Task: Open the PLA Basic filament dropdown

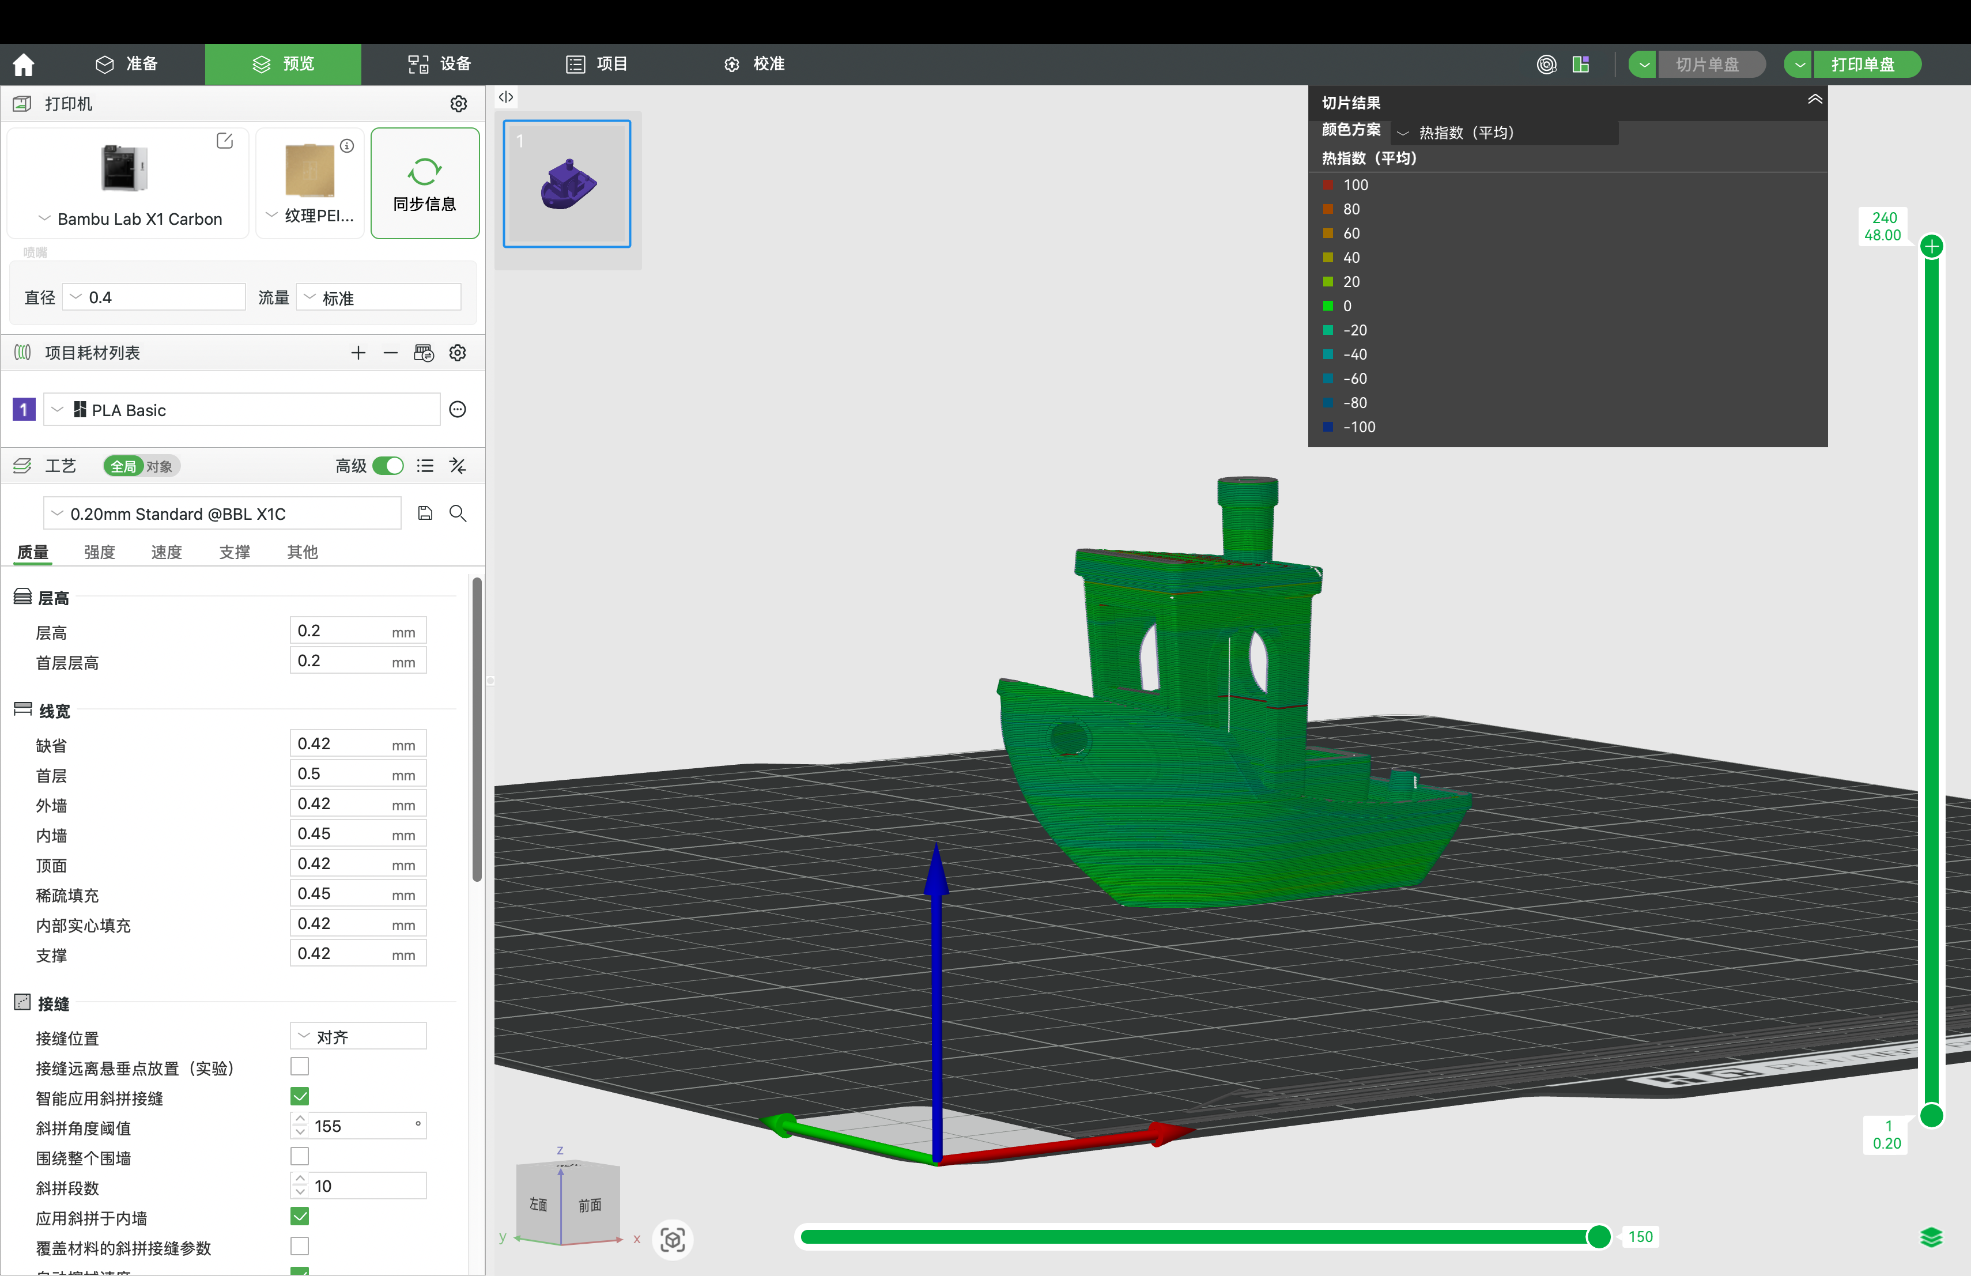Action: click(240, 410)
